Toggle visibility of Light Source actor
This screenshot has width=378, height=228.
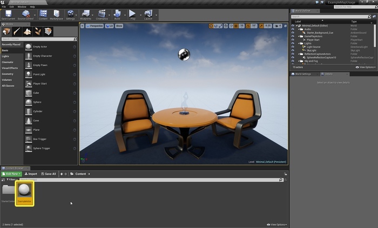[x=293, y=47]
